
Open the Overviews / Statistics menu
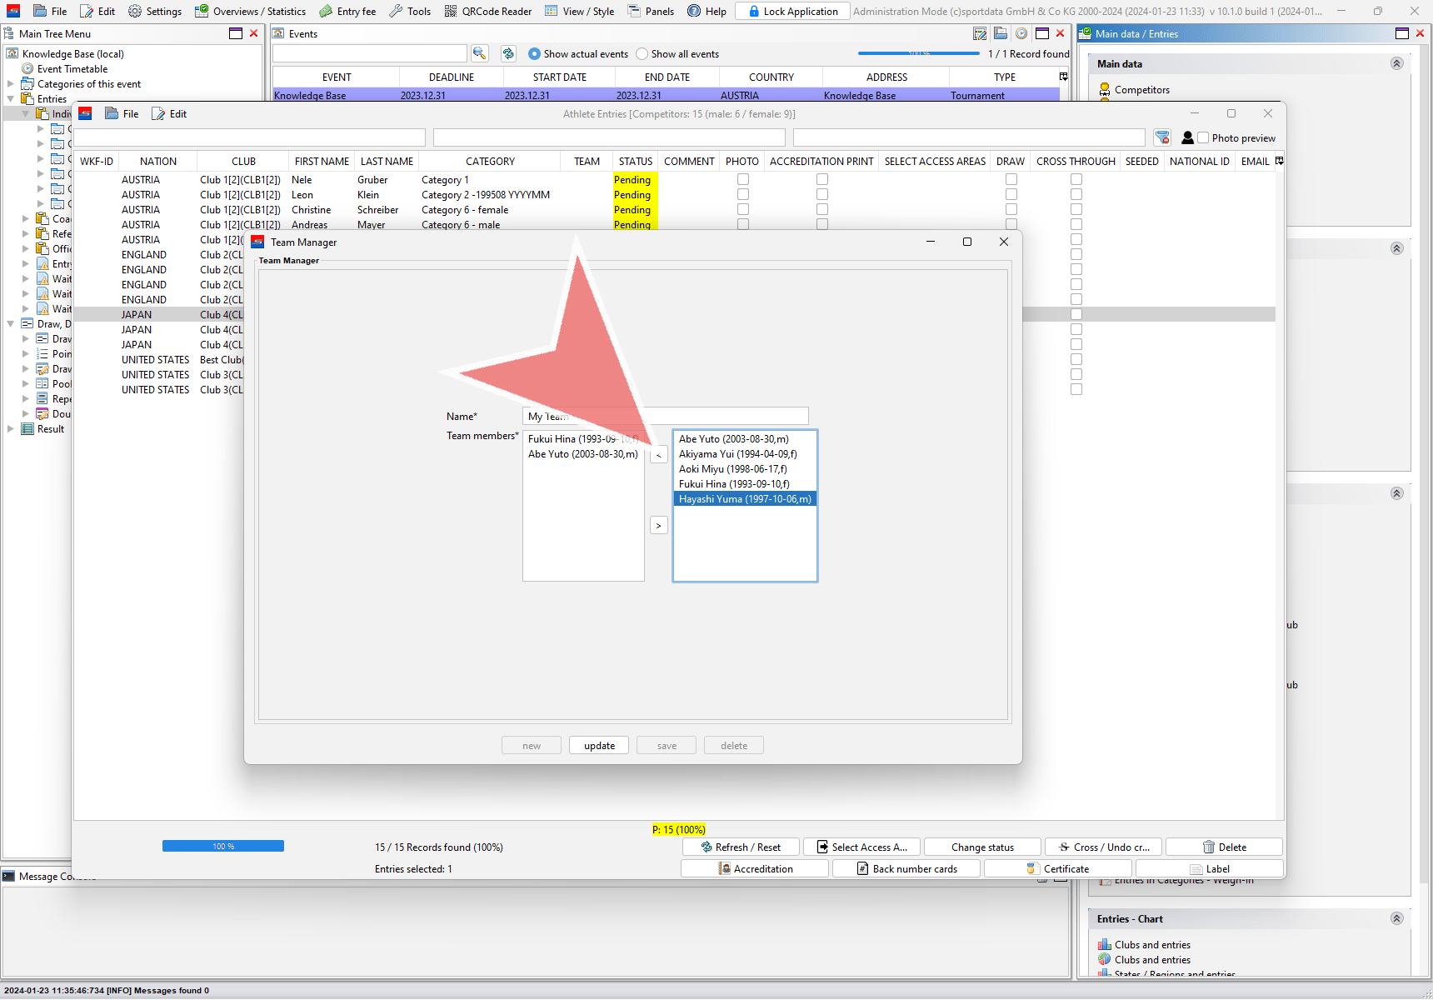tap(251, 11)
